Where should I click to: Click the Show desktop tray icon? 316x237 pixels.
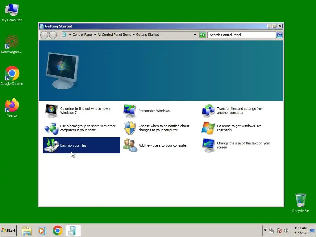click(312, 231)
